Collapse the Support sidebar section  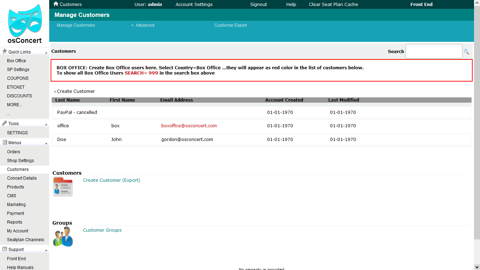[46, 250]
